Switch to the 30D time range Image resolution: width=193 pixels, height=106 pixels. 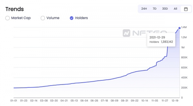pos(165,9)
